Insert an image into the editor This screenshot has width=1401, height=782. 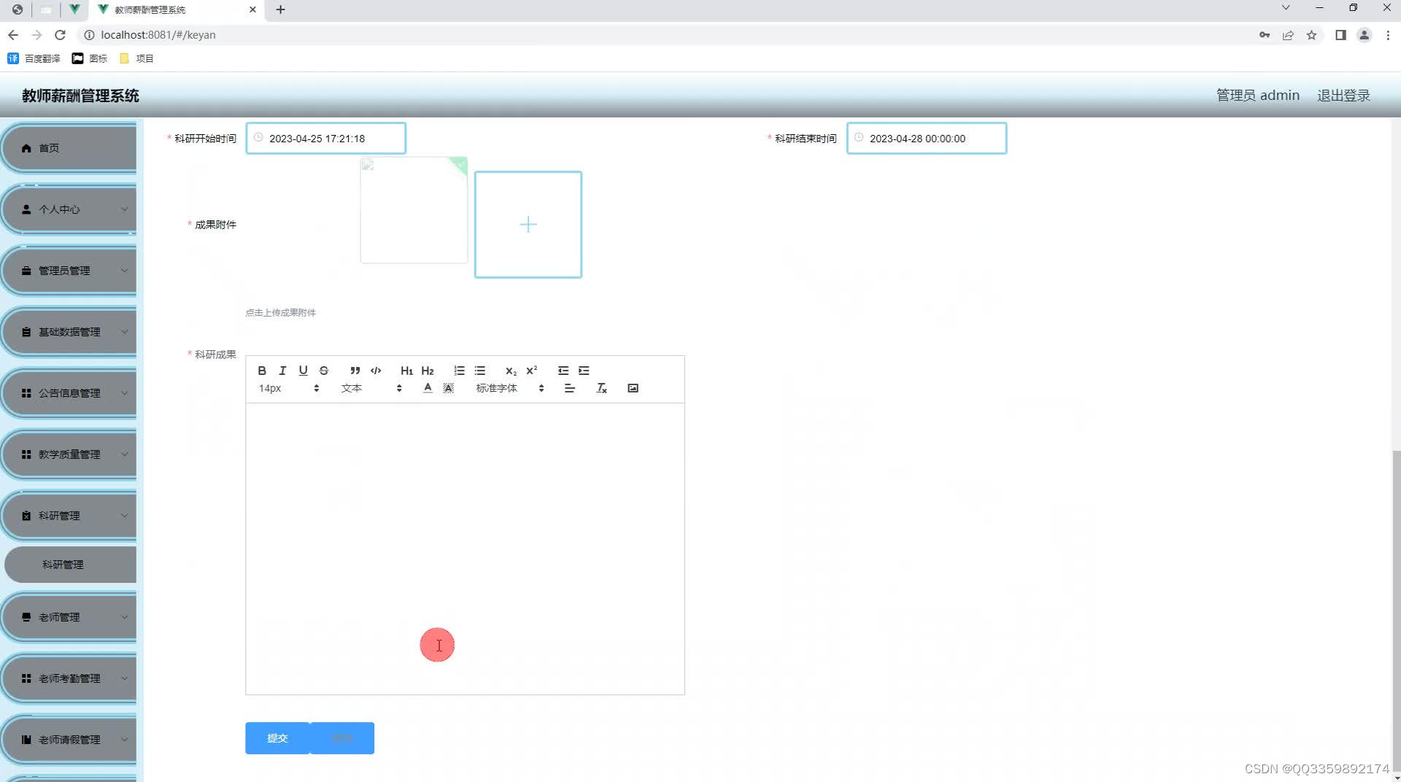(x=633, y=388)
